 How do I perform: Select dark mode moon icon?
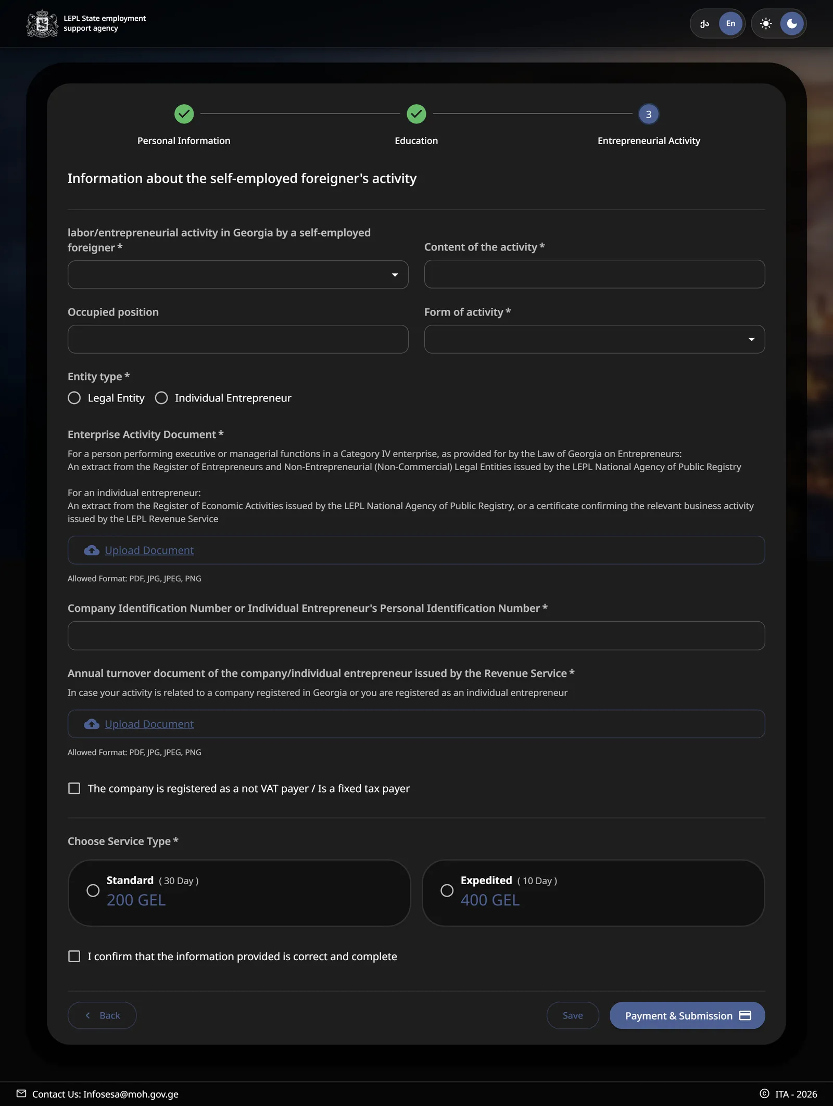(x=792, y=23)
